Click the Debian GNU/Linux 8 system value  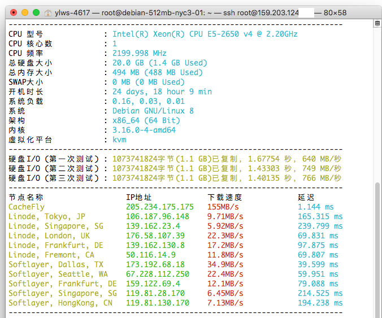click(x=153, y=111)
